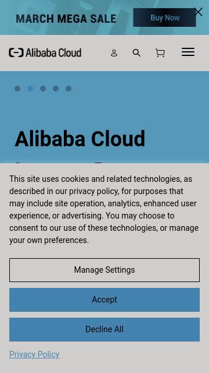Image resolution: width=209 pixels, height=373 pixels.
Task: Switch to the fourth carousel dot
Action: 56,89
